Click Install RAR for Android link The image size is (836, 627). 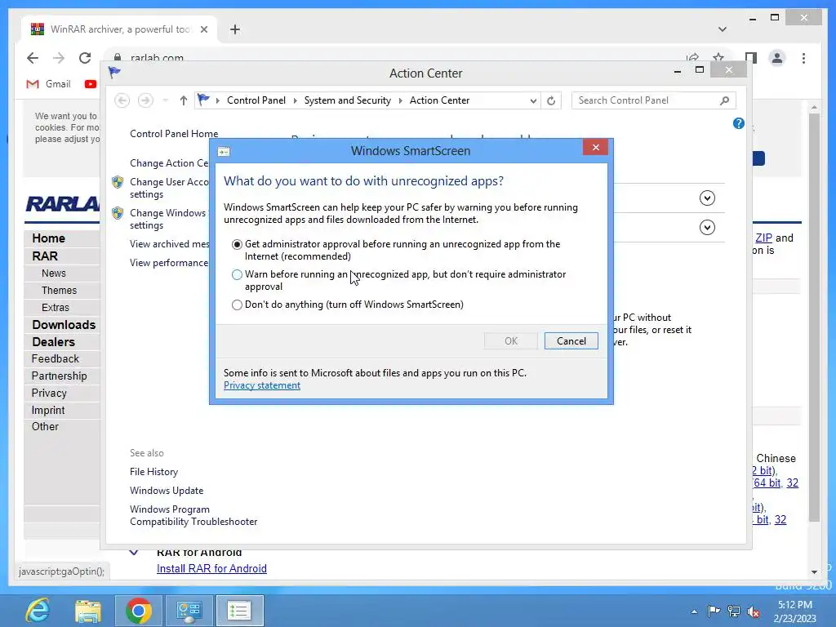coord(211,569)
